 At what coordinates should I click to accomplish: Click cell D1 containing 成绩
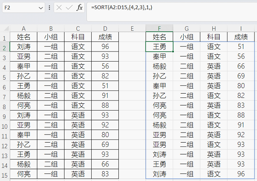[x=105, y=37]
